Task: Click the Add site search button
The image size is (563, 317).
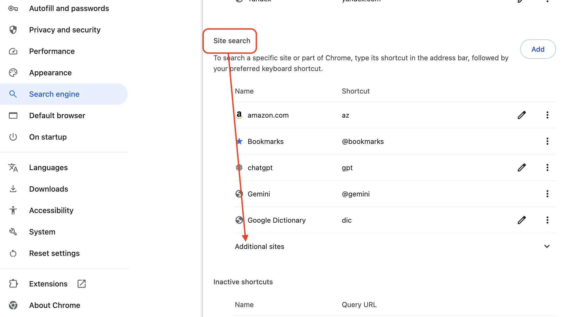Action: 538,49
